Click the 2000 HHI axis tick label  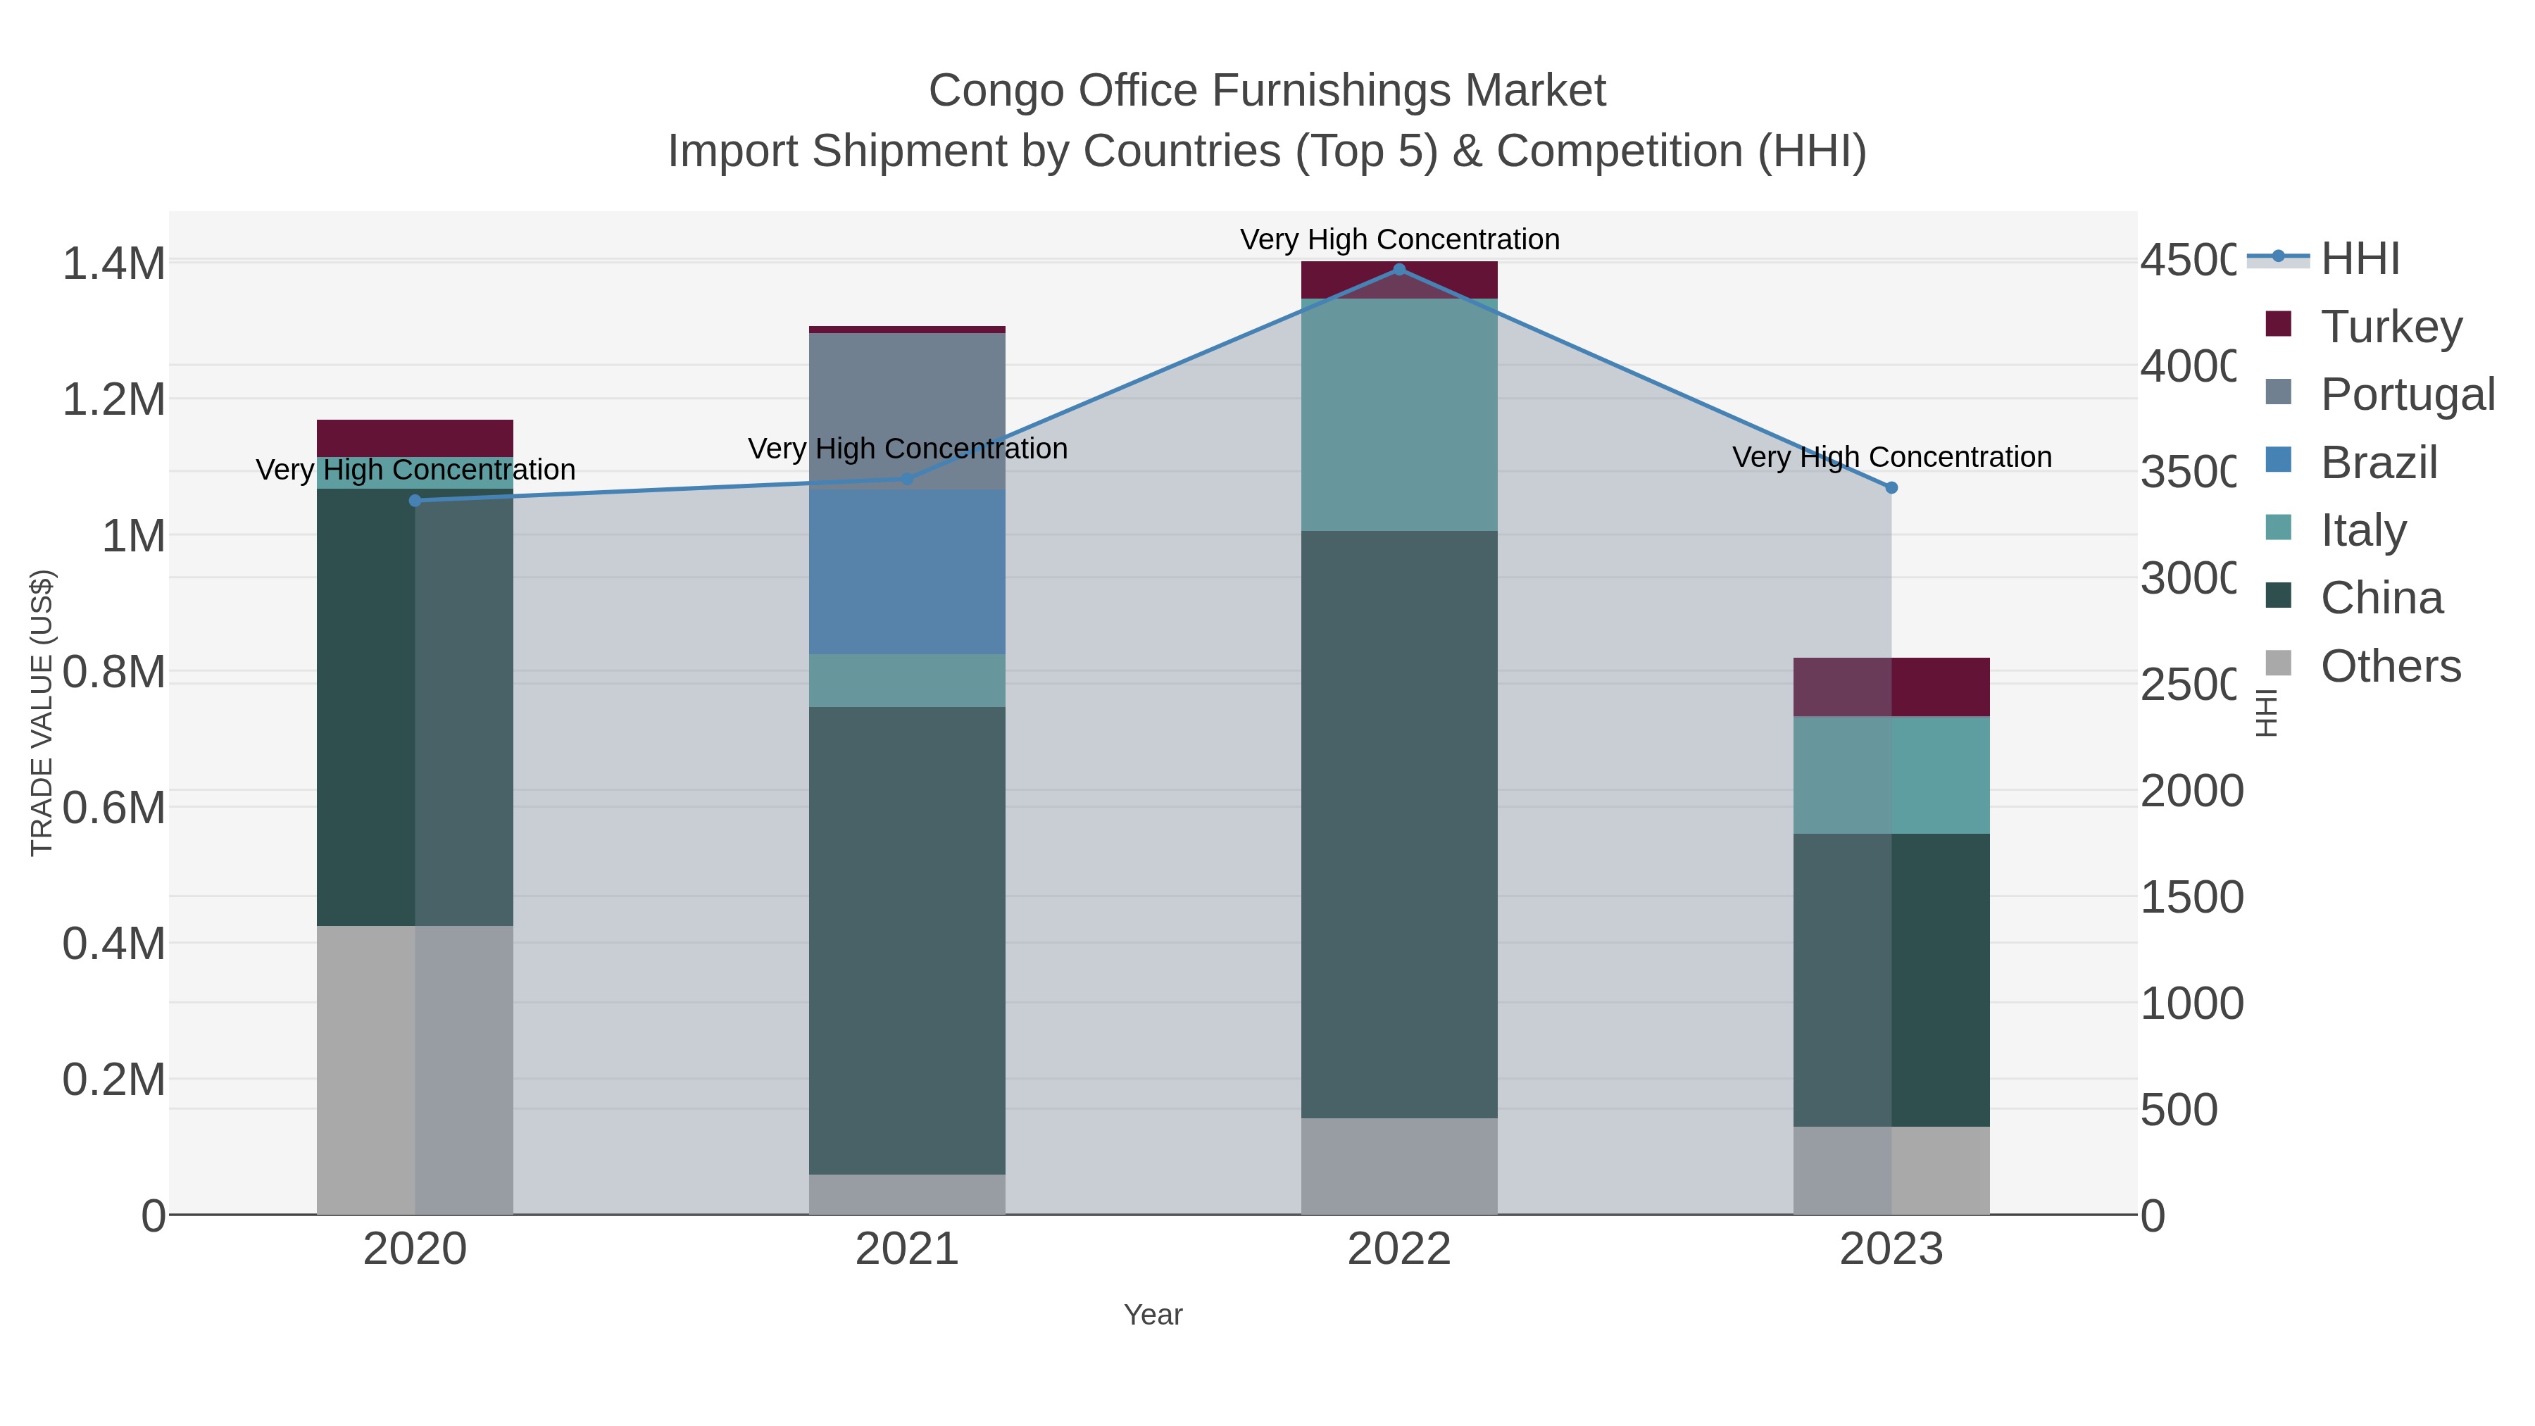click(2193, 792)
